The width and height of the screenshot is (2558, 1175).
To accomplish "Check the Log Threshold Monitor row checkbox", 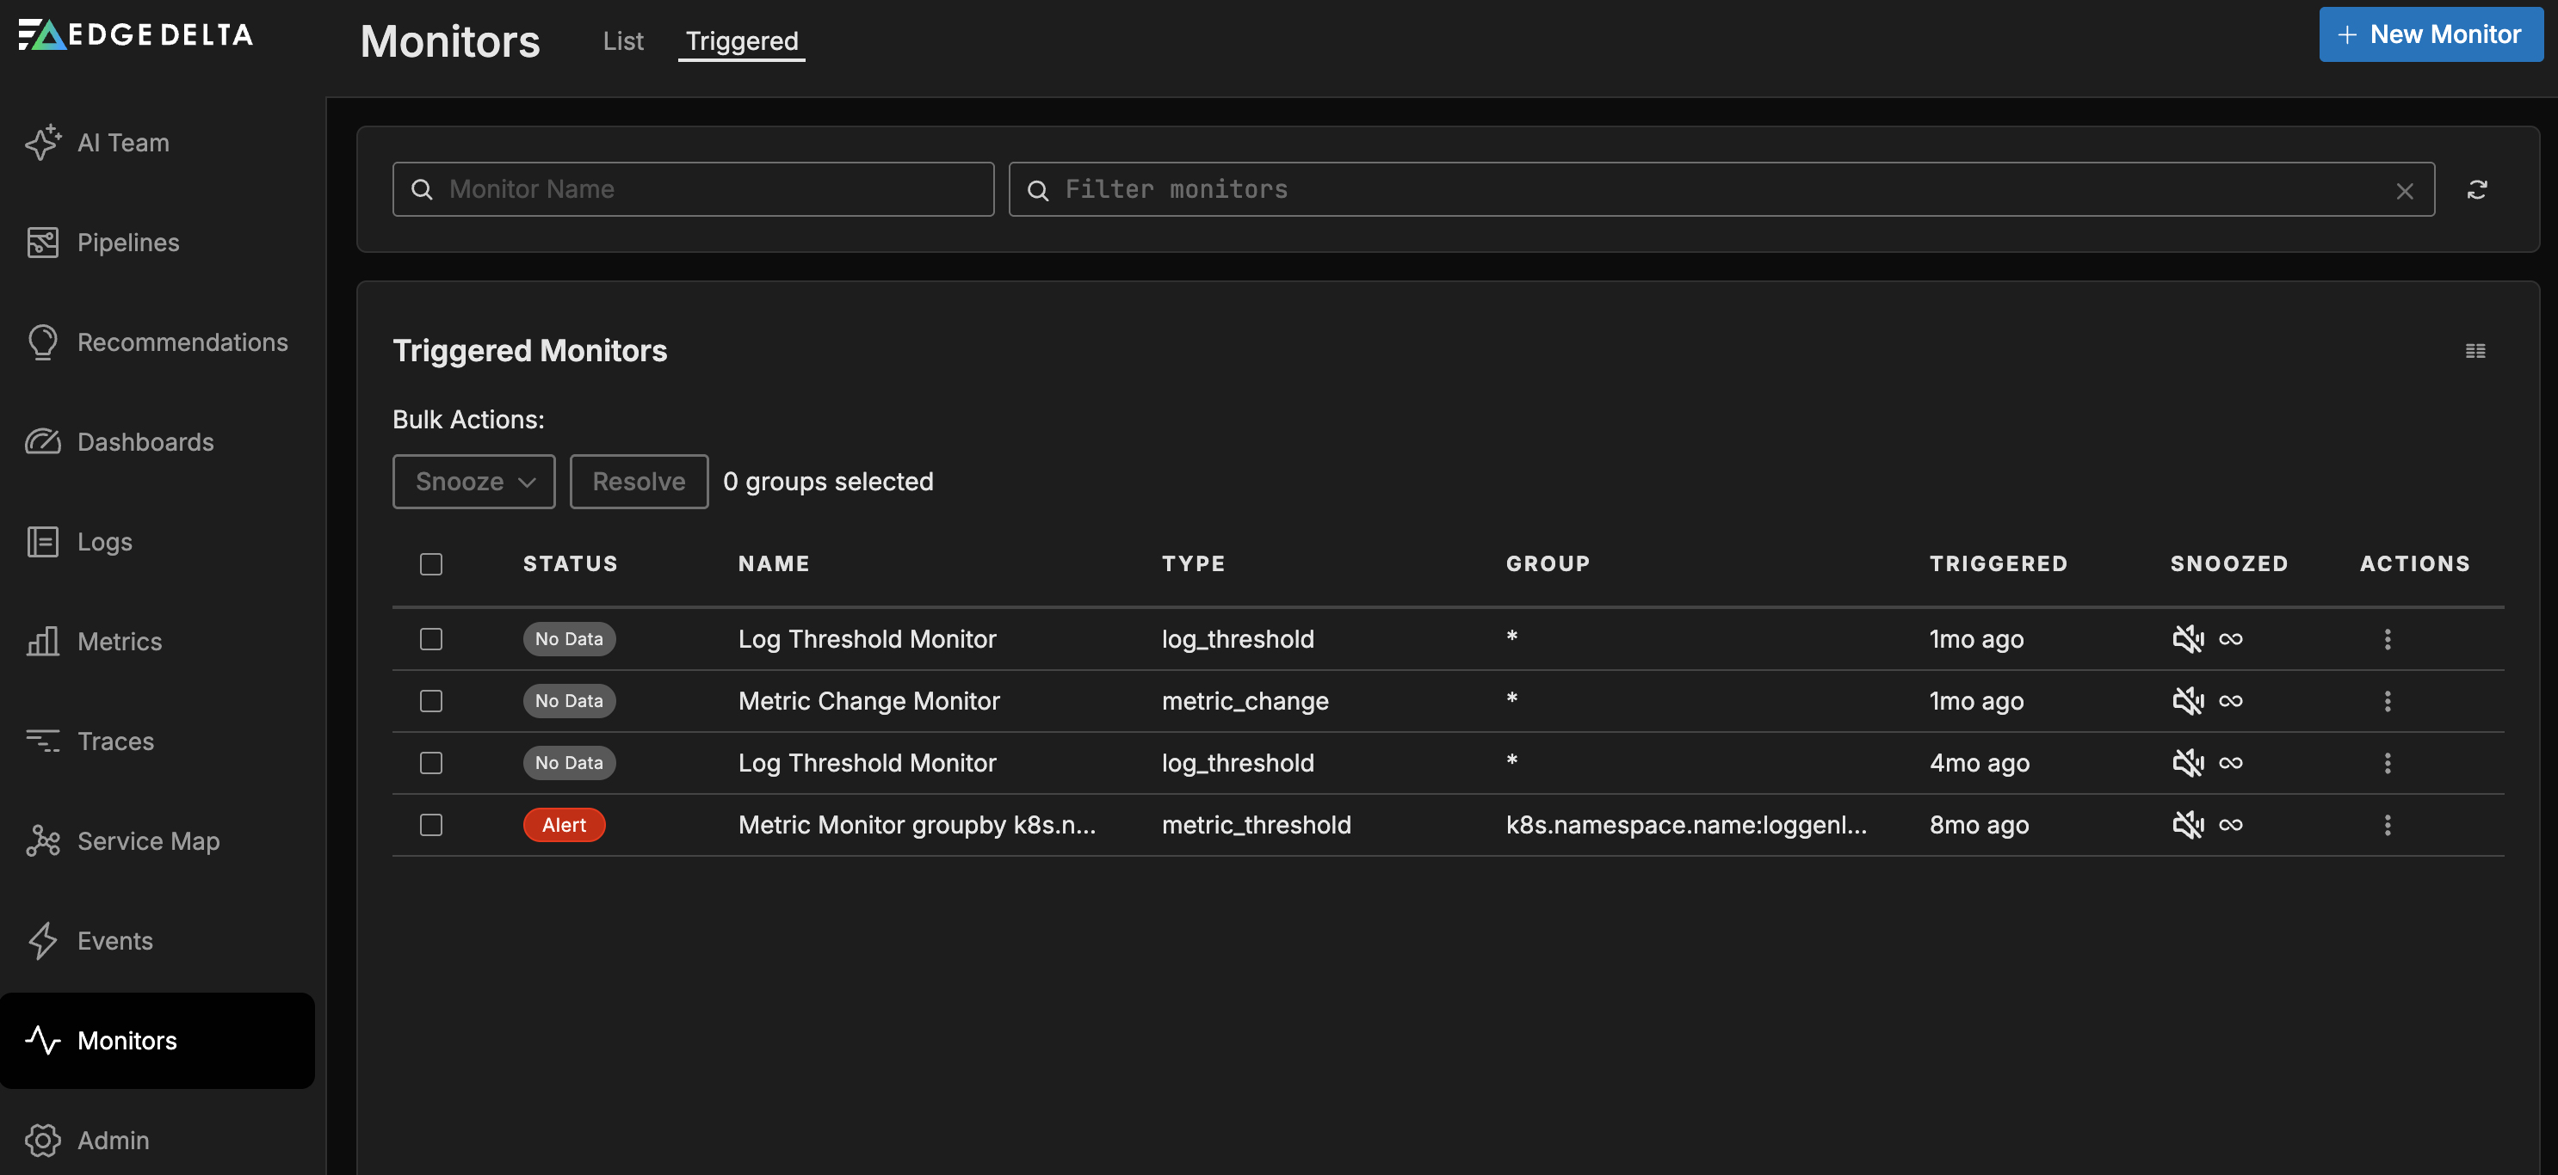I will pyautogui.click(x=431, y=639).
